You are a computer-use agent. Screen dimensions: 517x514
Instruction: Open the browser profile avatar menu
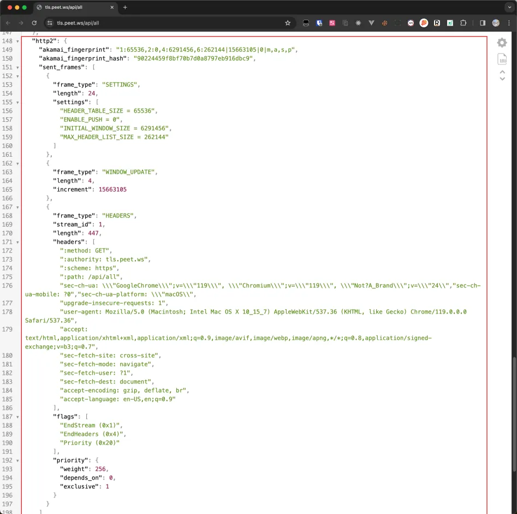pyautogui.click(x=495, y=23)
